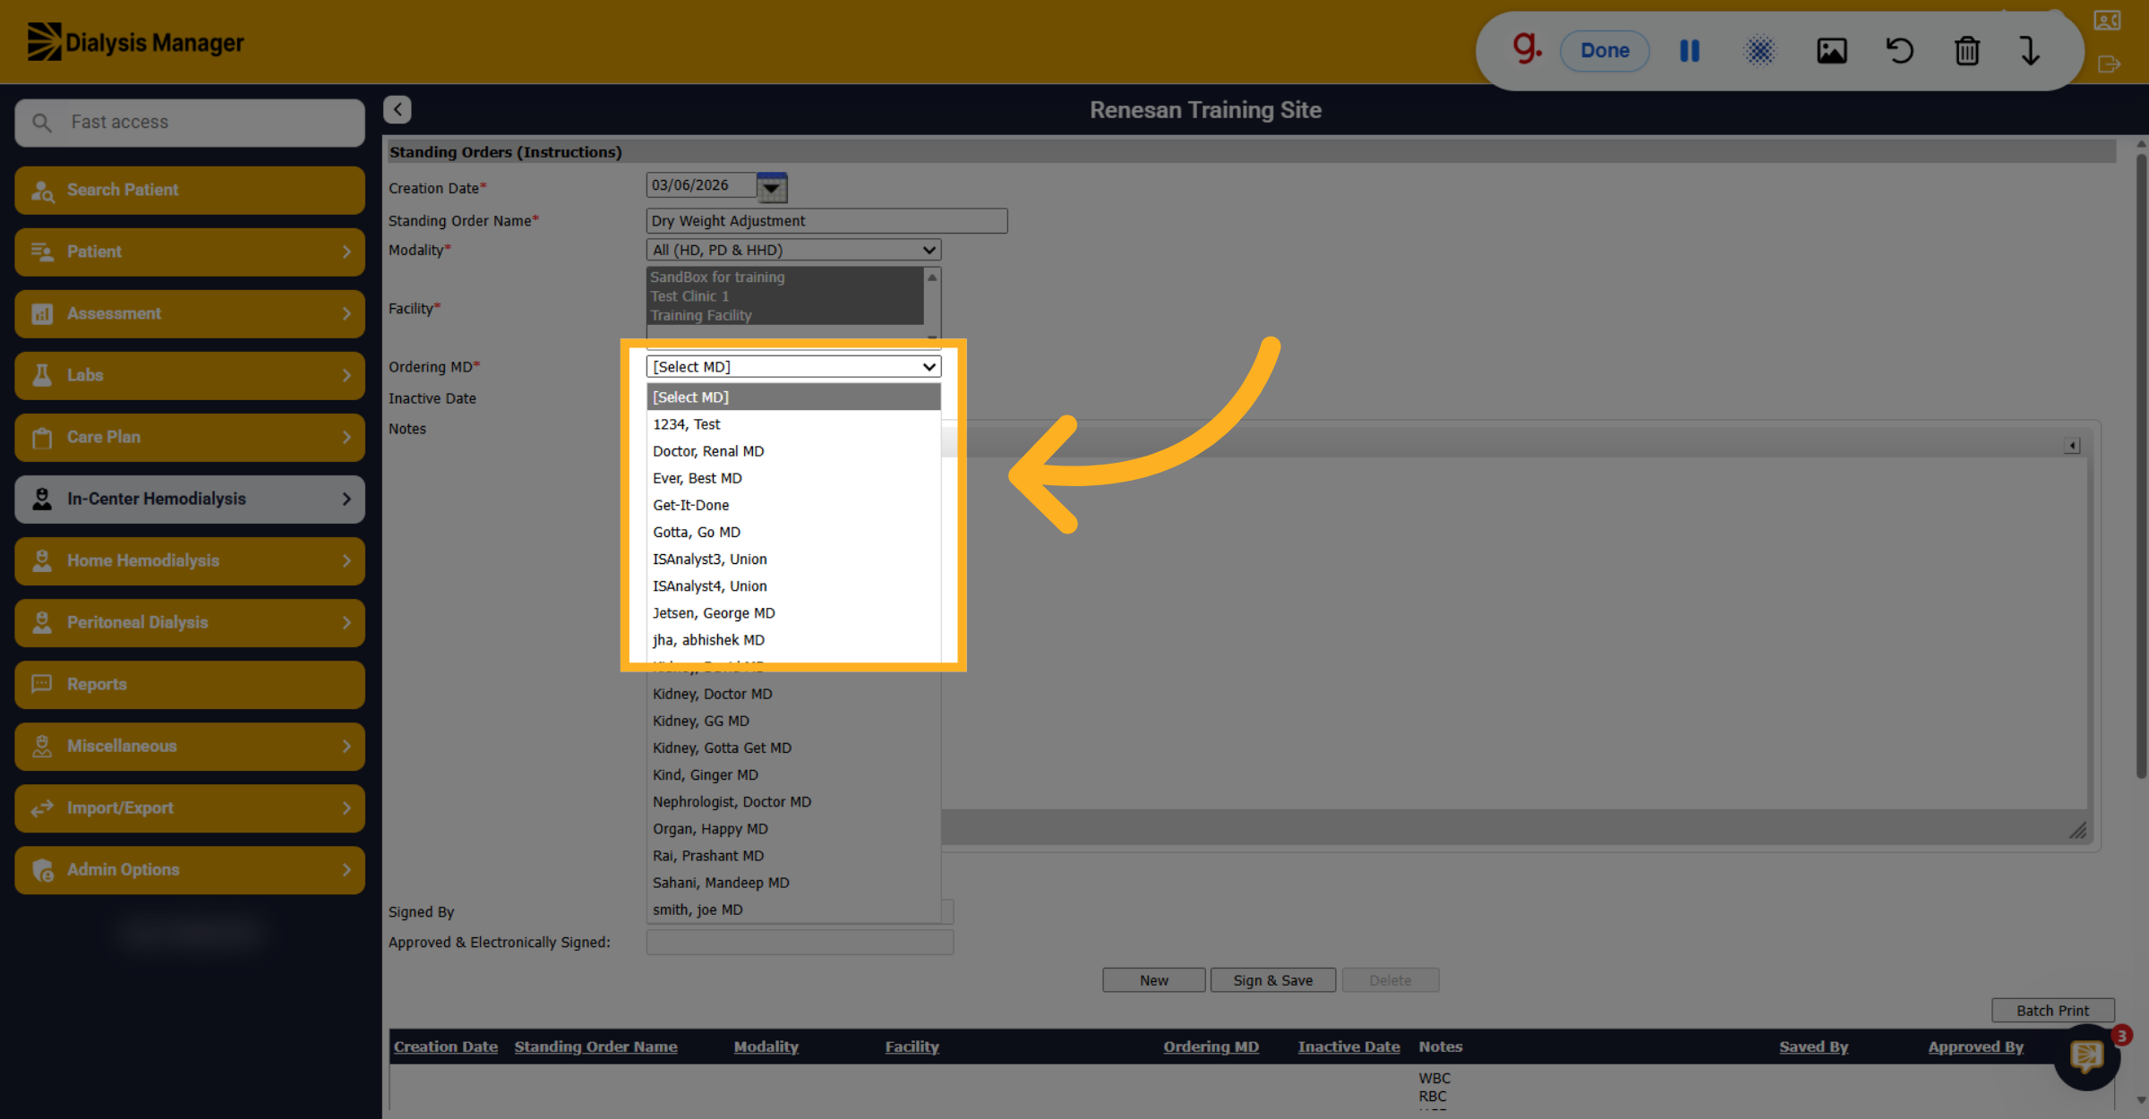Click the collapse sidebar back arrow
Image resolution: width=2149 pixels, height=1119 pixels.
398,109
